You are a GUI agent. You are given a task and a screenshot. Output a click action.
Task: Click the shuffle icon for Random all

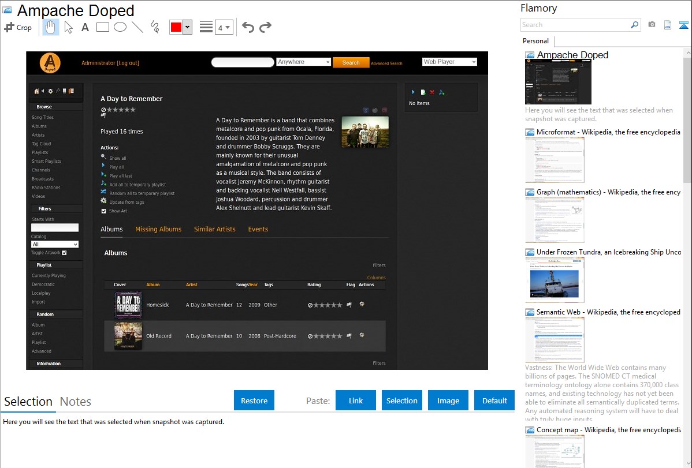[103, 192]
